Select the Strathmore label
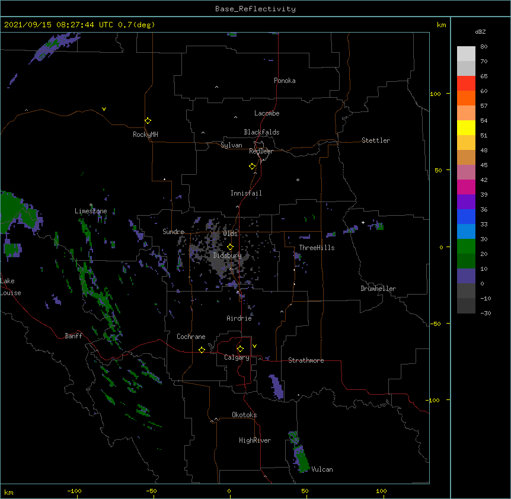The width and height of the screenshot is (511, 499). click(306, 360)
